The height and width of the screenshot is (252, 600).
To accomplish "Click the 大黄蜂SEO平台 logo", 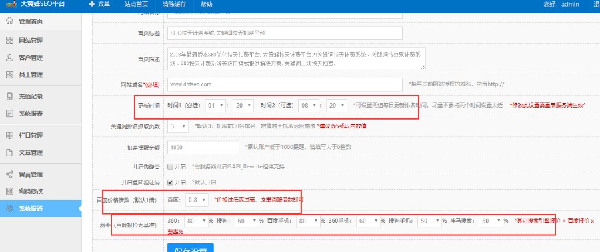I will tap(35, 5).
